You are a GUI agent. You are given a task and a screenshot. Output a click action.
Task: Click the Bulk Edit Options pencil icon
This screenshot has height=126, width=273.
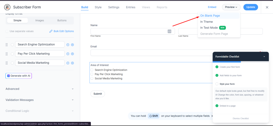[51, 31]
